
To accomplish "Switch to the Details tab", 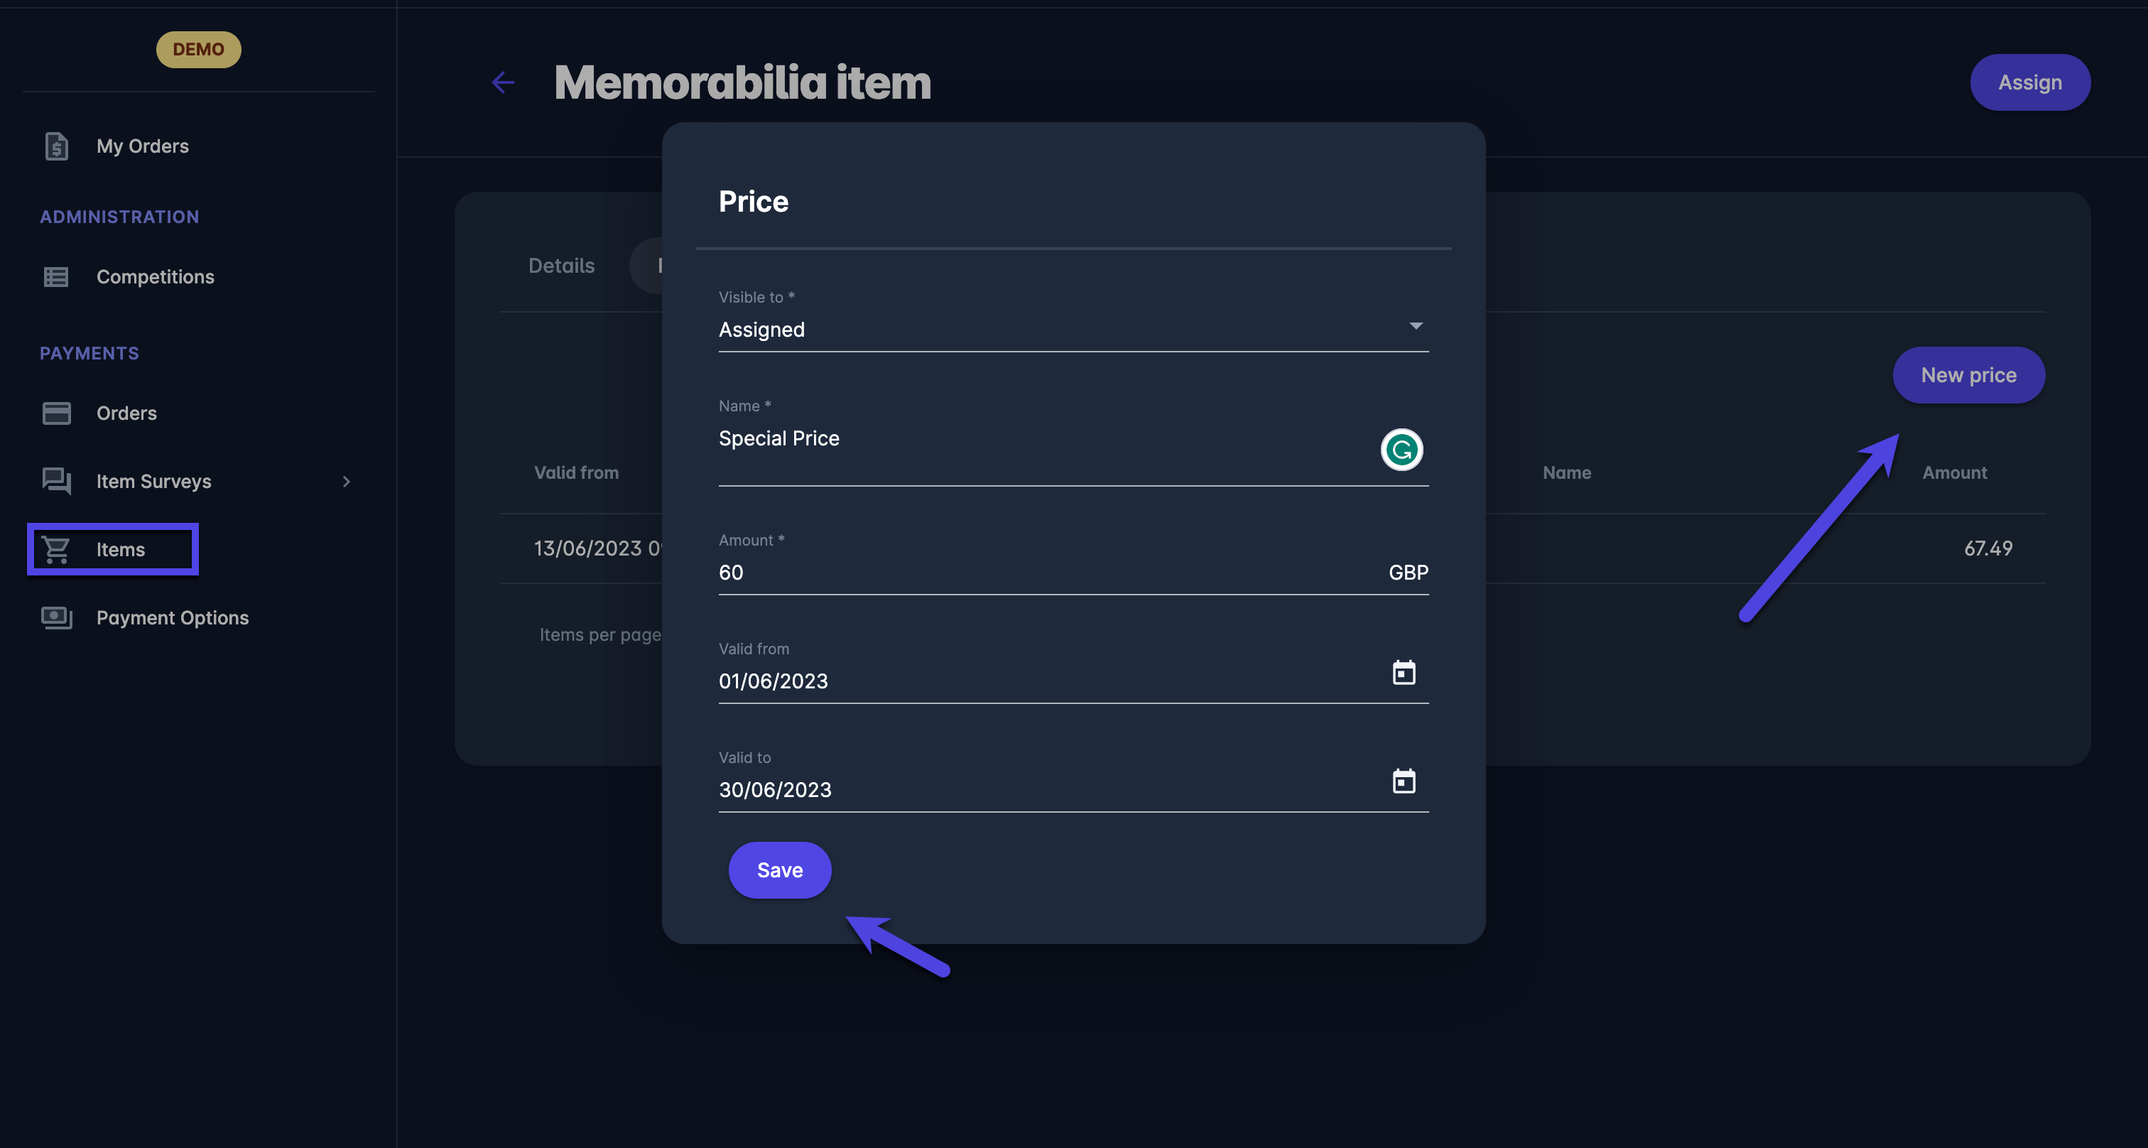I will point(561,266).
